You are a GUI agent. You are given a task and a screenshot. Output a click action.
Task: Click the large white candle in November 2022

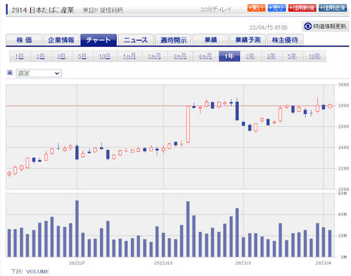pyautogui.click(x=188, y=124)
